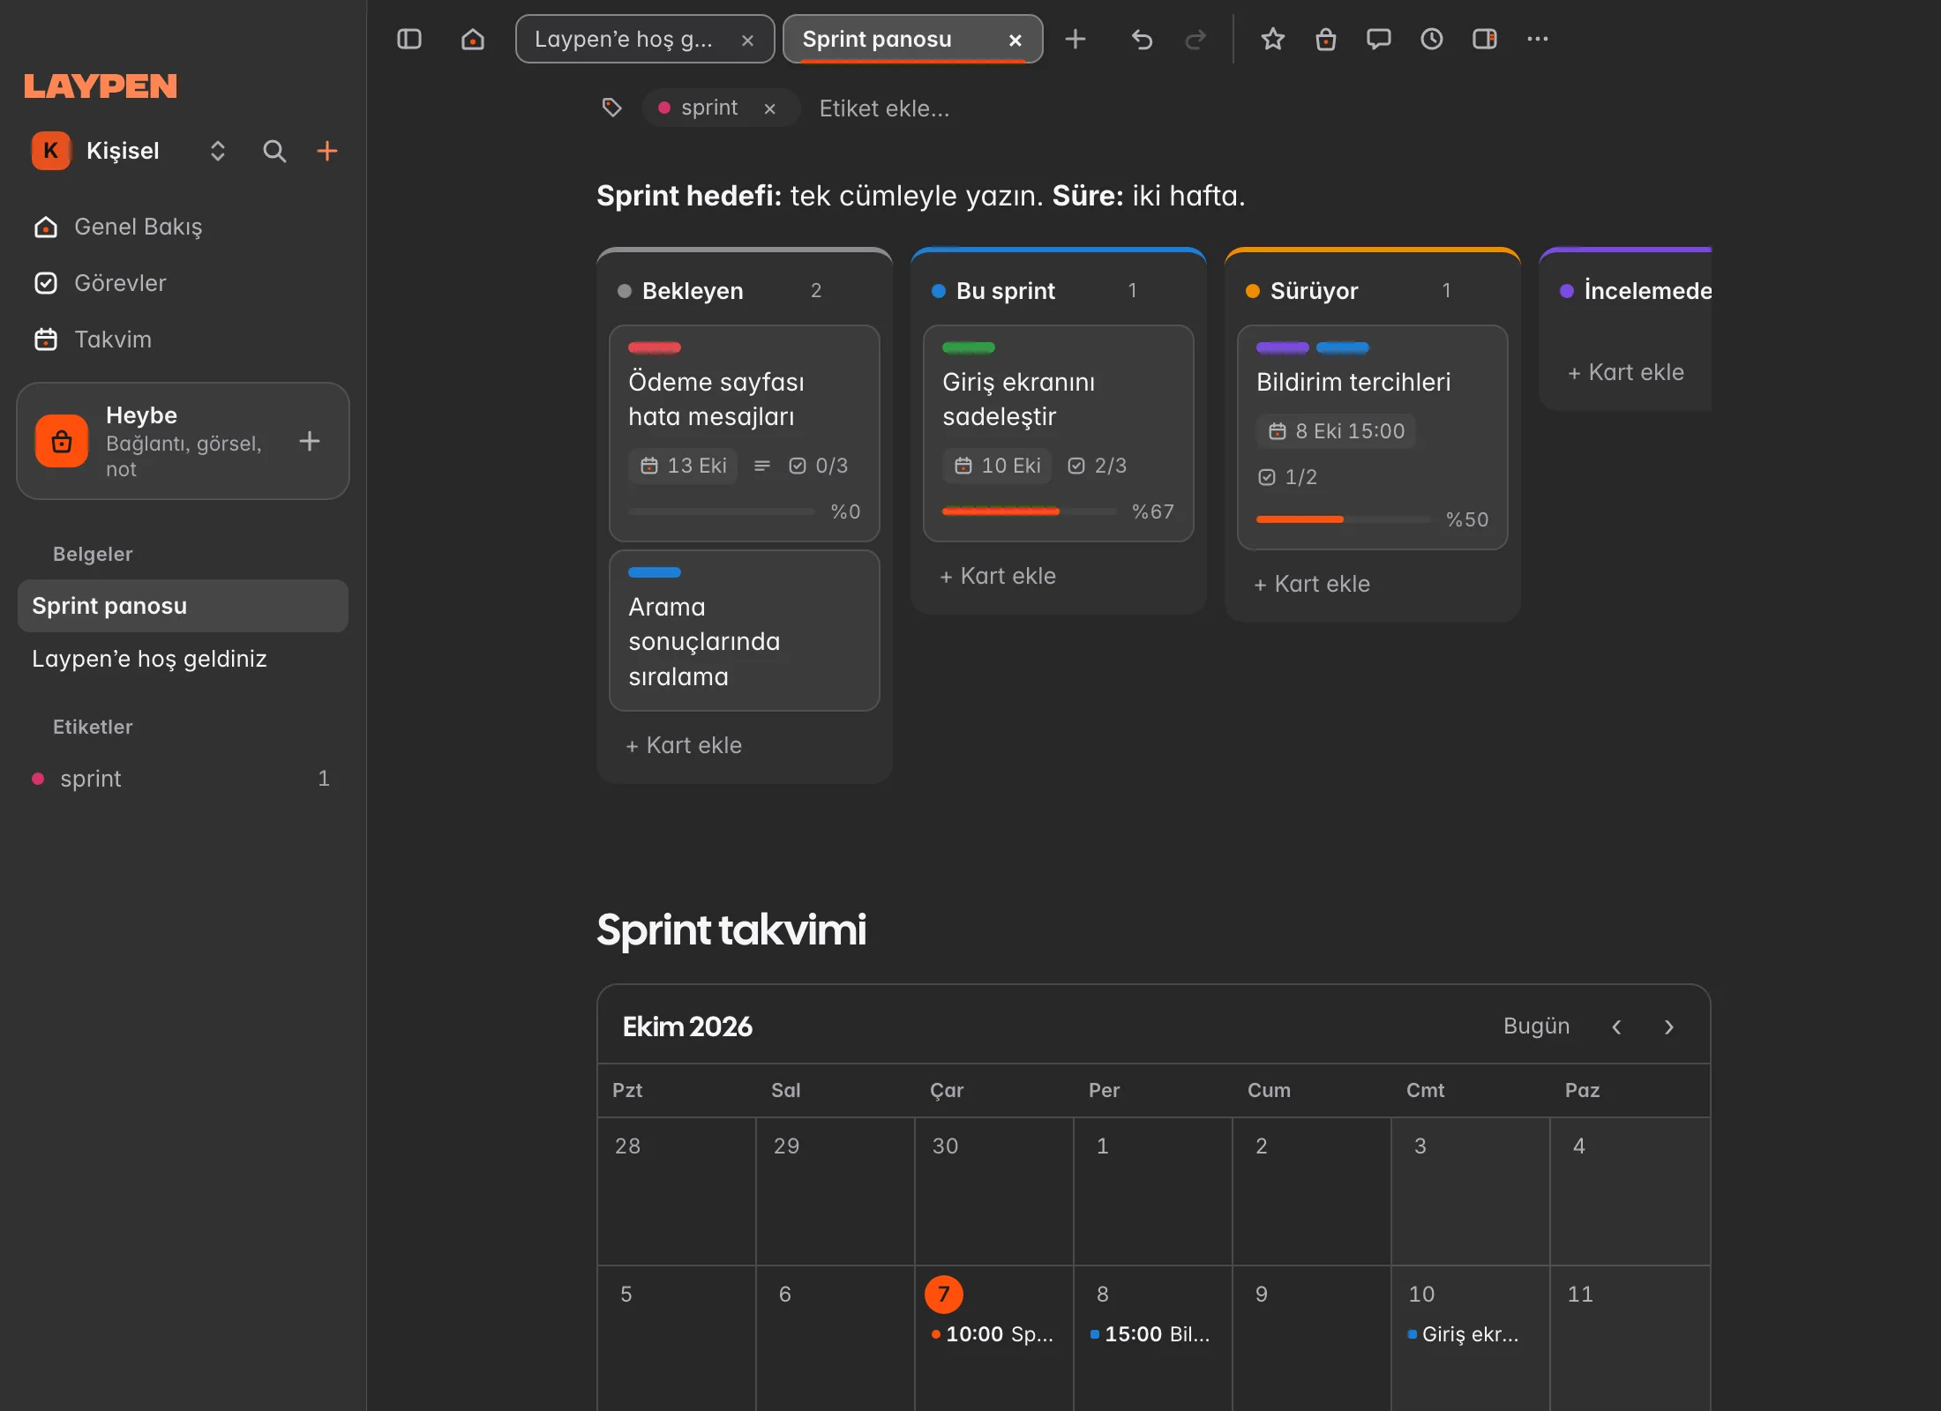Go to previous month in calendar

click(x=1616, y=1027)
